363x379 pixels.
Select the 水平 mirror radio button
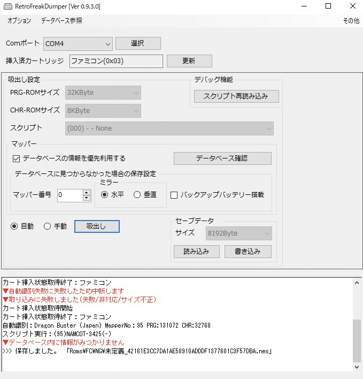104,194
